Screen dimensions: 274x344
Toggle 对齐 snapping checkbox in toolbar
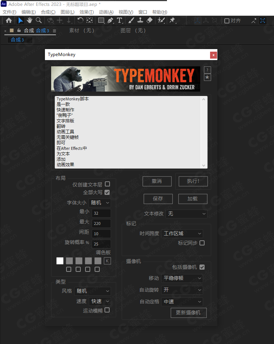pyautogui.click(x=227, y=21)
